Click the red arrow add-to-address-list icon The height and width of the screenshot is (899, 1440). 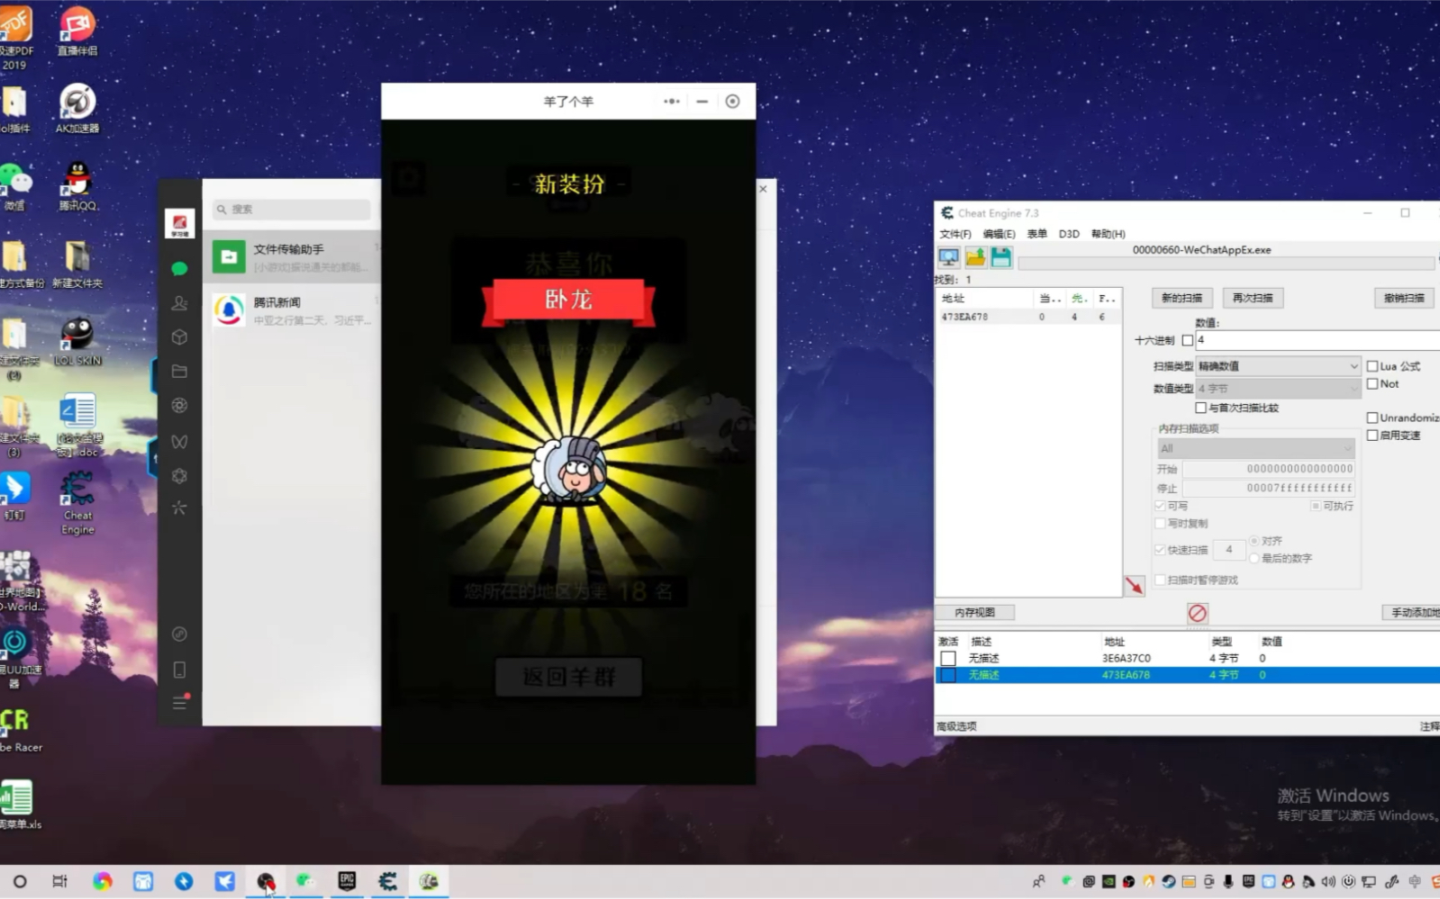click(1134, 585)
